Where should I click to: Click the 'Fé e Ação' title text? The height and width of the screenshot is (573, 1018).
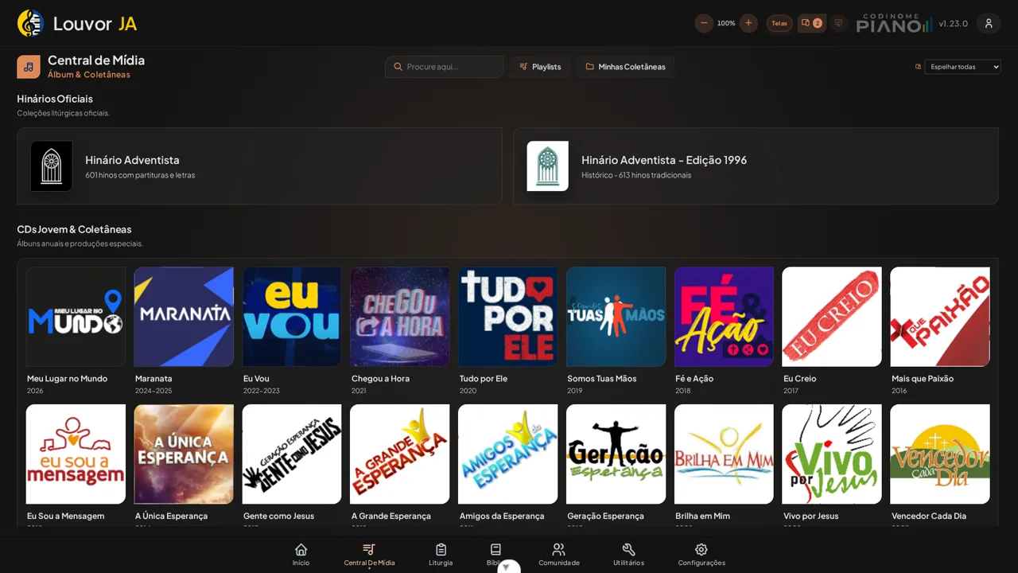pyautogui.click(x=694, y=379)
